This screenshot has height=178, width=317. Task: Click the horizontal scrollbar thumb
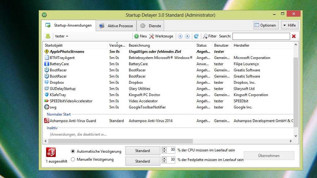tap(120, 141)
